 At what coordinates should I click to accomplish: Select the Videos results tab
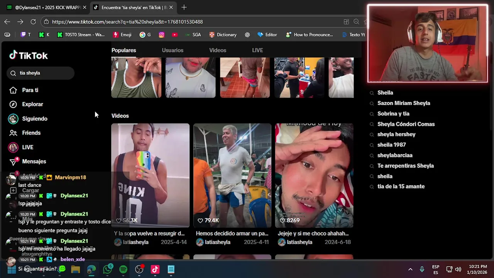218,50
